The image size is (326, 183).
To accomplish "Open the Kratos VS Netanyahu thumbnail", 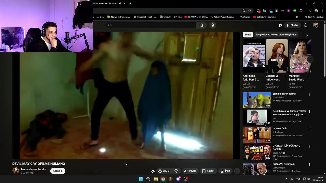I will (x=257, y=169).
